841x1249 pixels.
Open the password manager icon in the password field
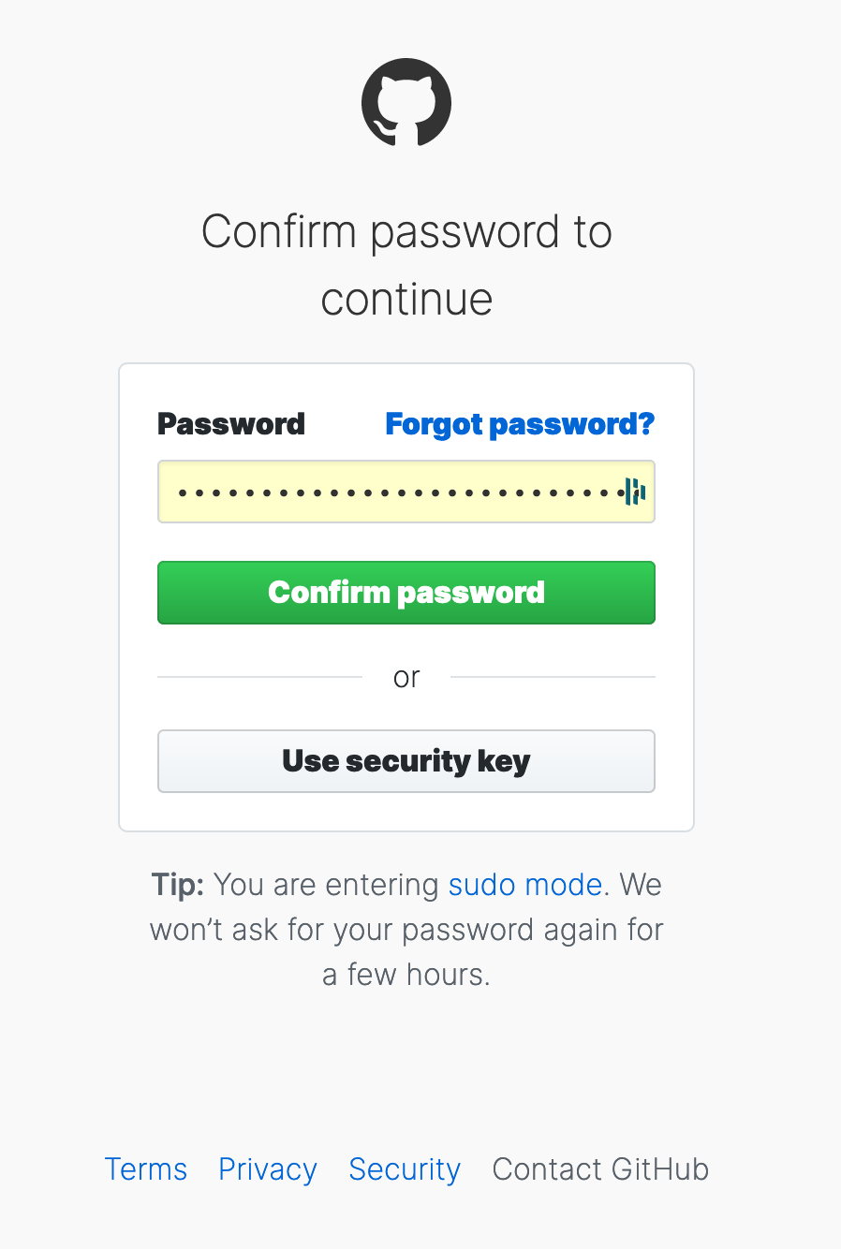635,491
